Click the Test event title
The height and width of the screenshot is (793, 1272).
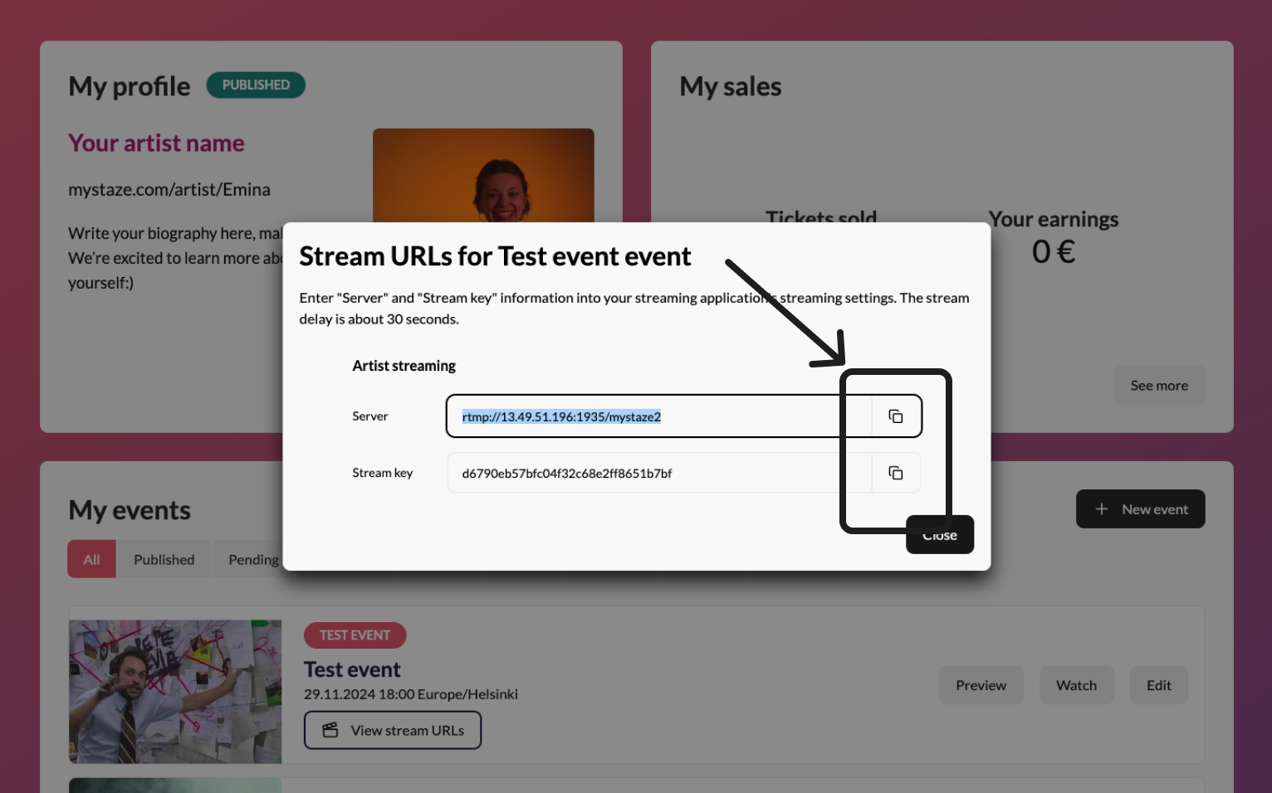352,669
